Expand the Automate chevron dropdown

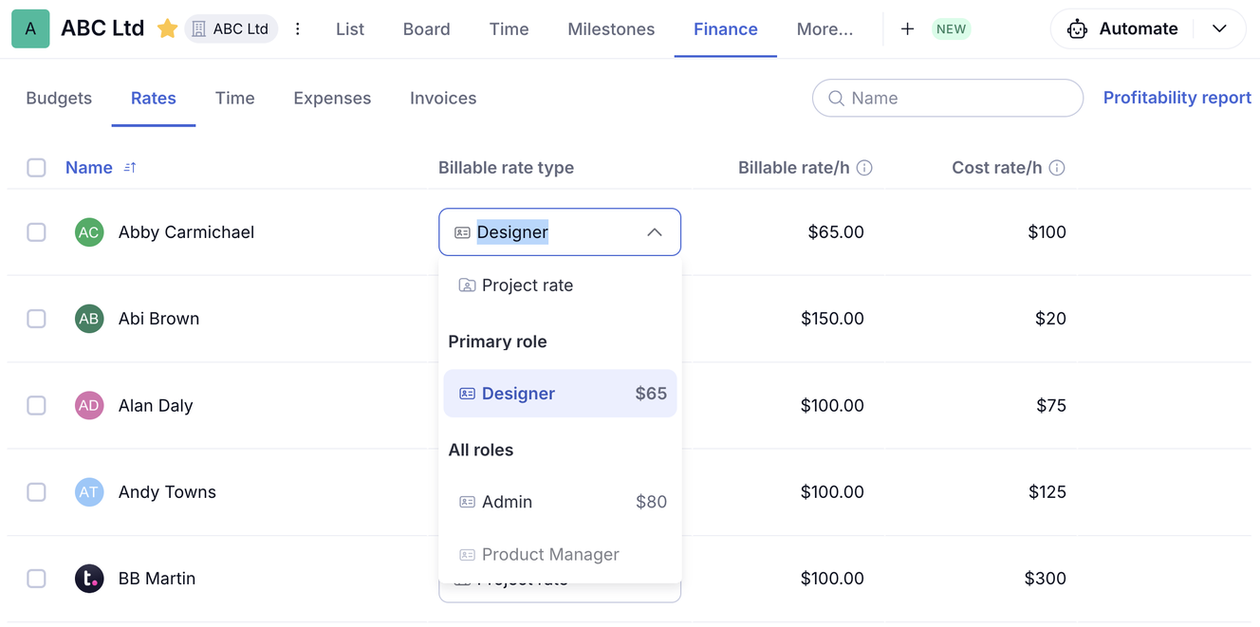click(x=1219, y=28)
